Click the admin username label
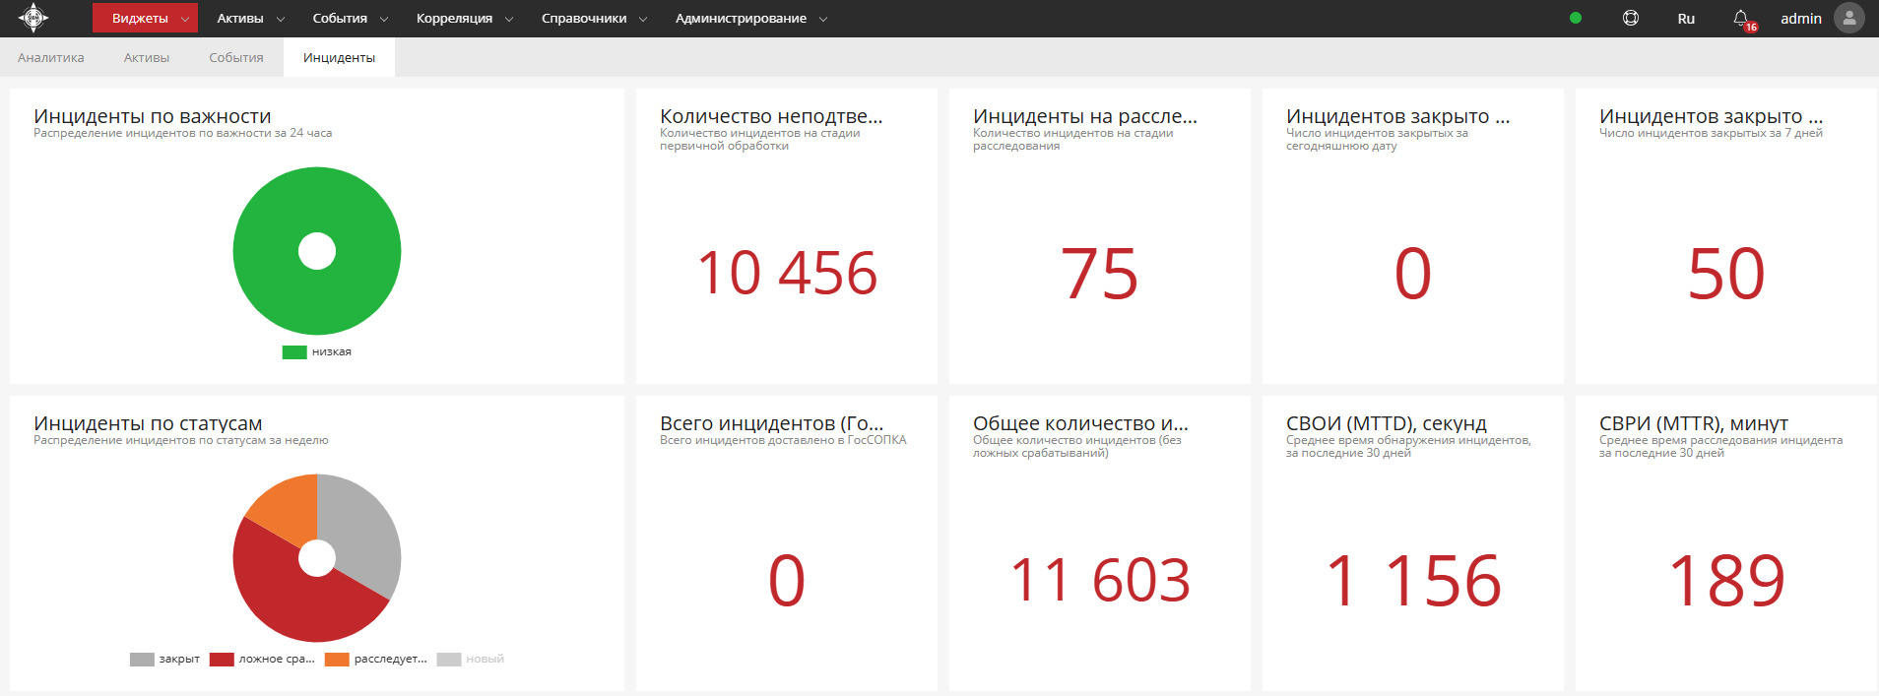Viewport: 1879px width, 696px height. 1800,19
